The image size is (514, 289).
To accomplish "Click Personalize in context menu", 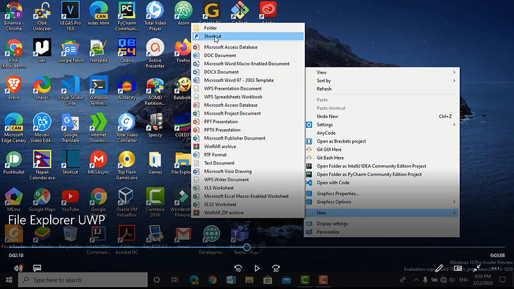I will pos(382,232).
